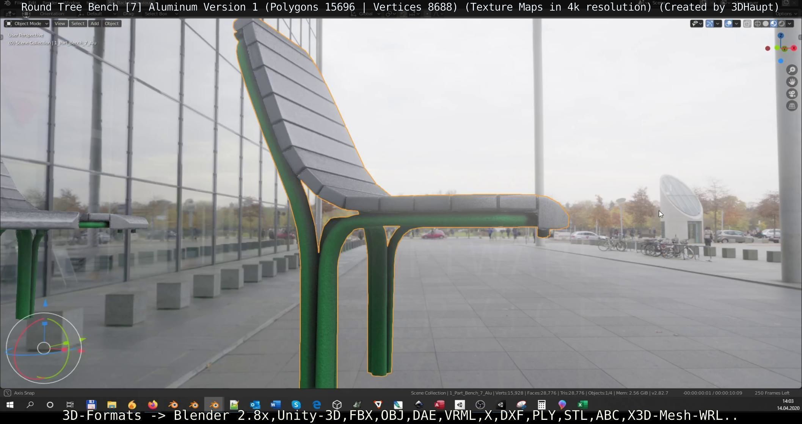Open the Object Mode dropdown
Viewport: 802px width, 424px height.
coord(27,23)
